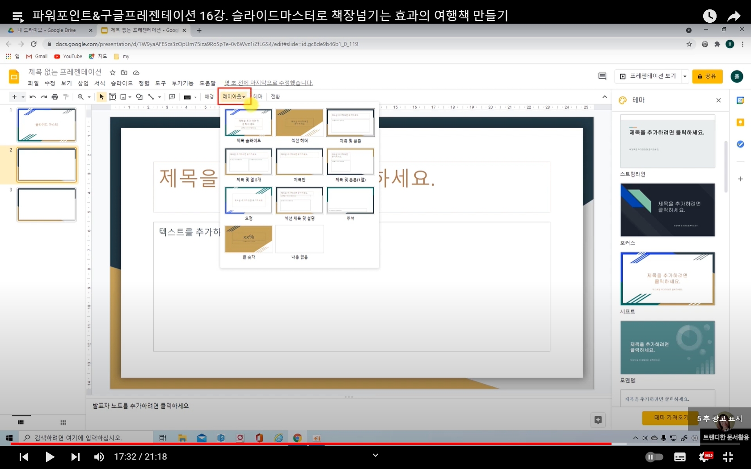Click the undo arrow in toolbar
This screenshot has width=751, height=469.
[x=33, y=97]
